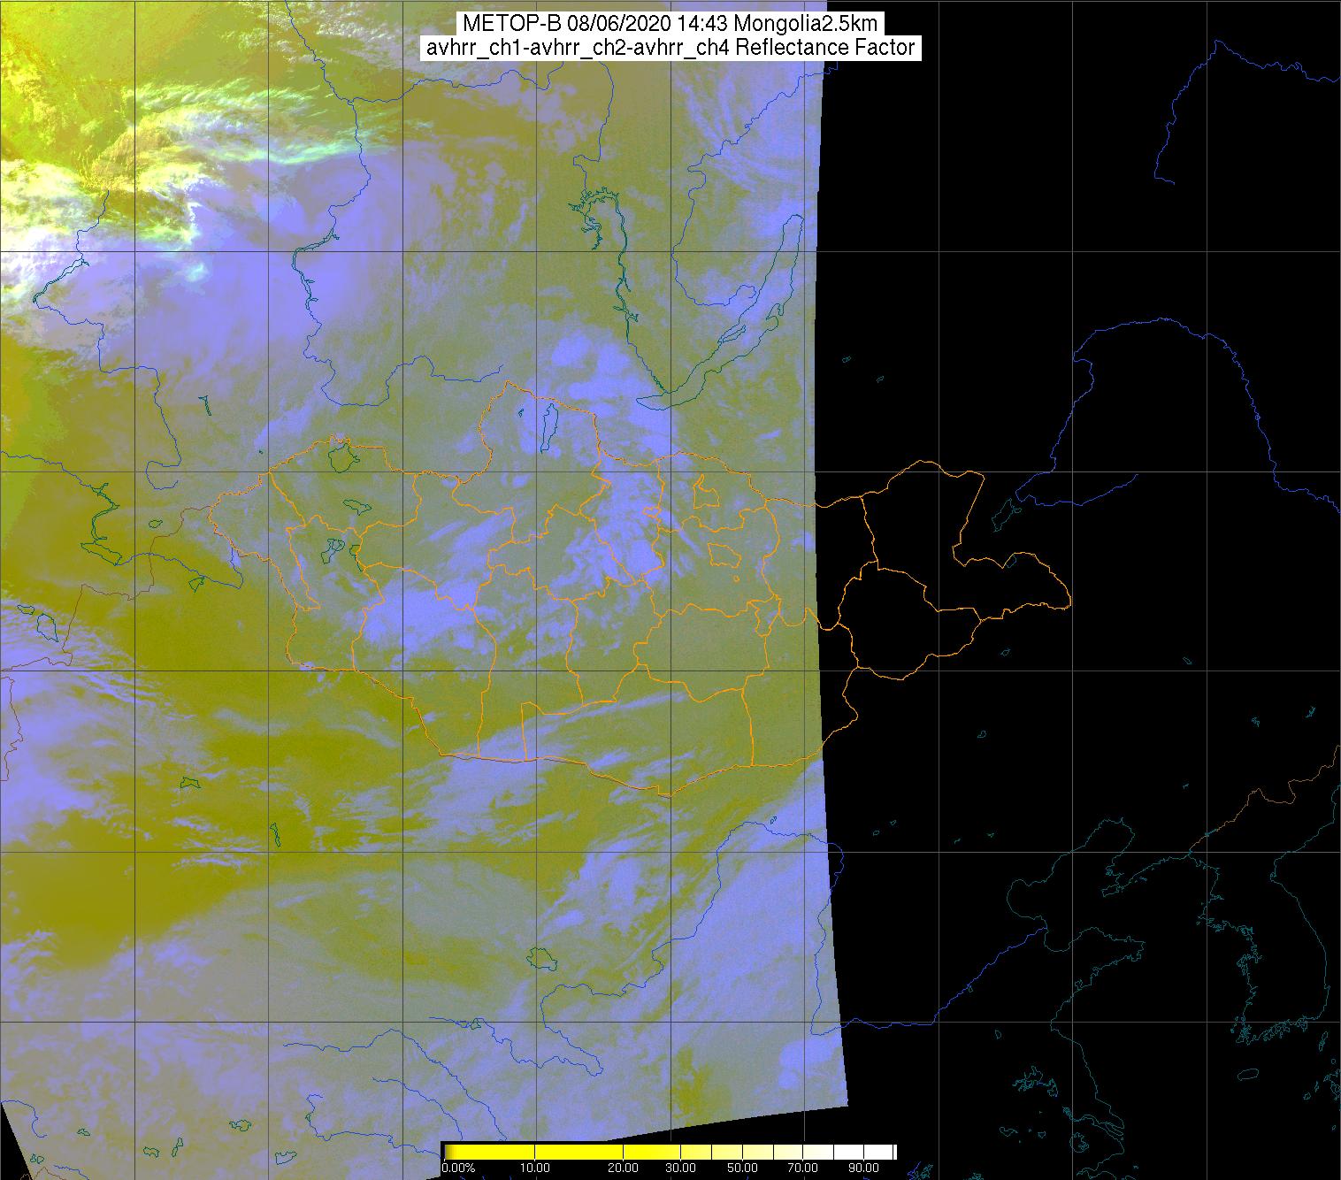The image size is (1341, 1180).
Task: Click the 10.00 color bar label
Action: [535, 1168]
